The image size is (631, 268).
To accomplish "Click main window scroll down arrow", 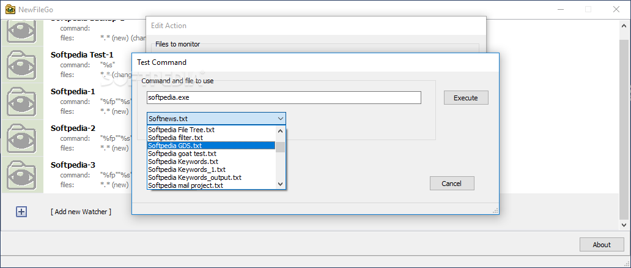I will (x=624, y=225).
